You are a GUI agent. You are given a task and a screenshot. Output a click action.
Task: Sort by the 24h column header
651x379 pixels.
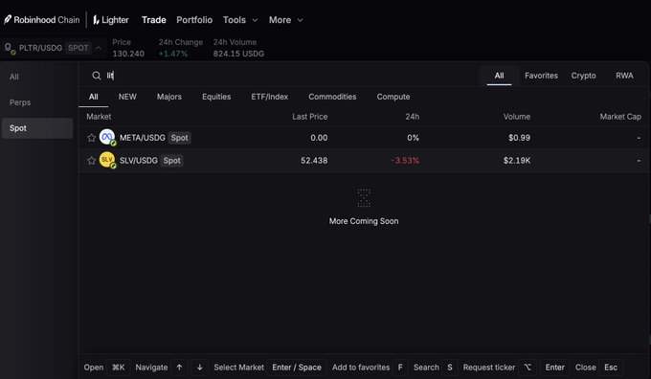(x=413, y=117)
